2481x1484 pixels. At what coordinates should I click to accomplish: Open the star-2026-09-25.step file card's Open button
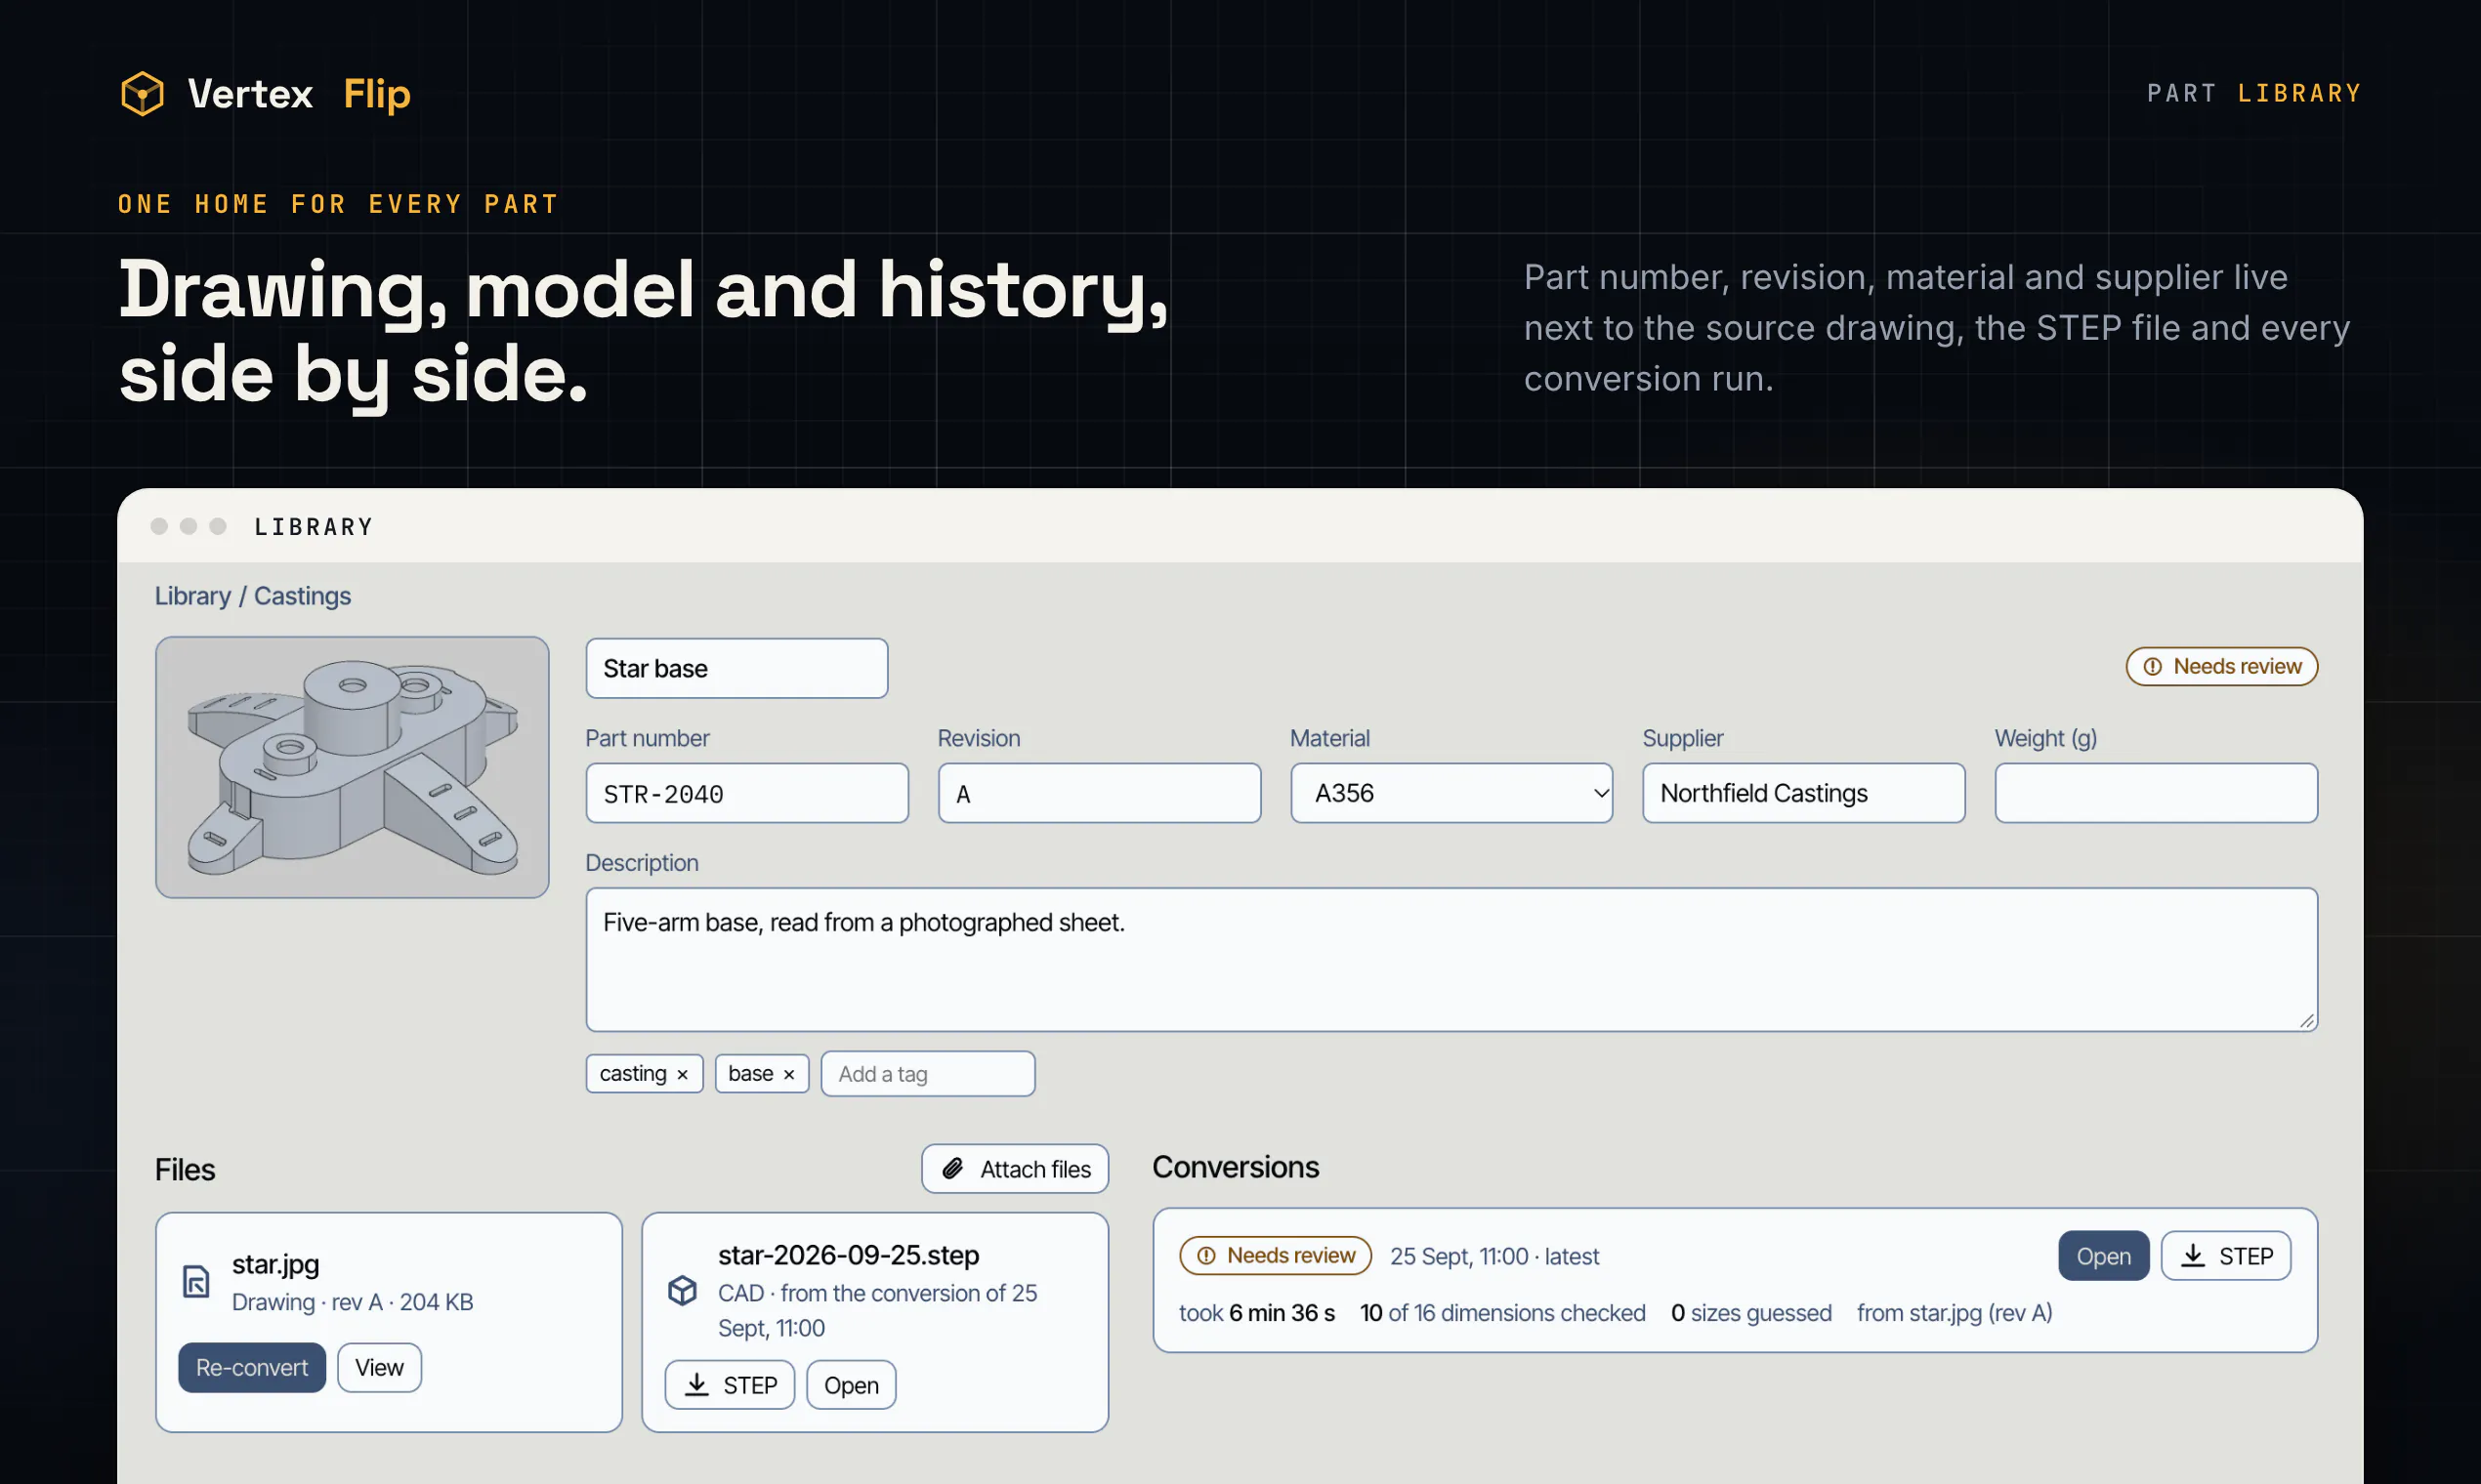852,1385
